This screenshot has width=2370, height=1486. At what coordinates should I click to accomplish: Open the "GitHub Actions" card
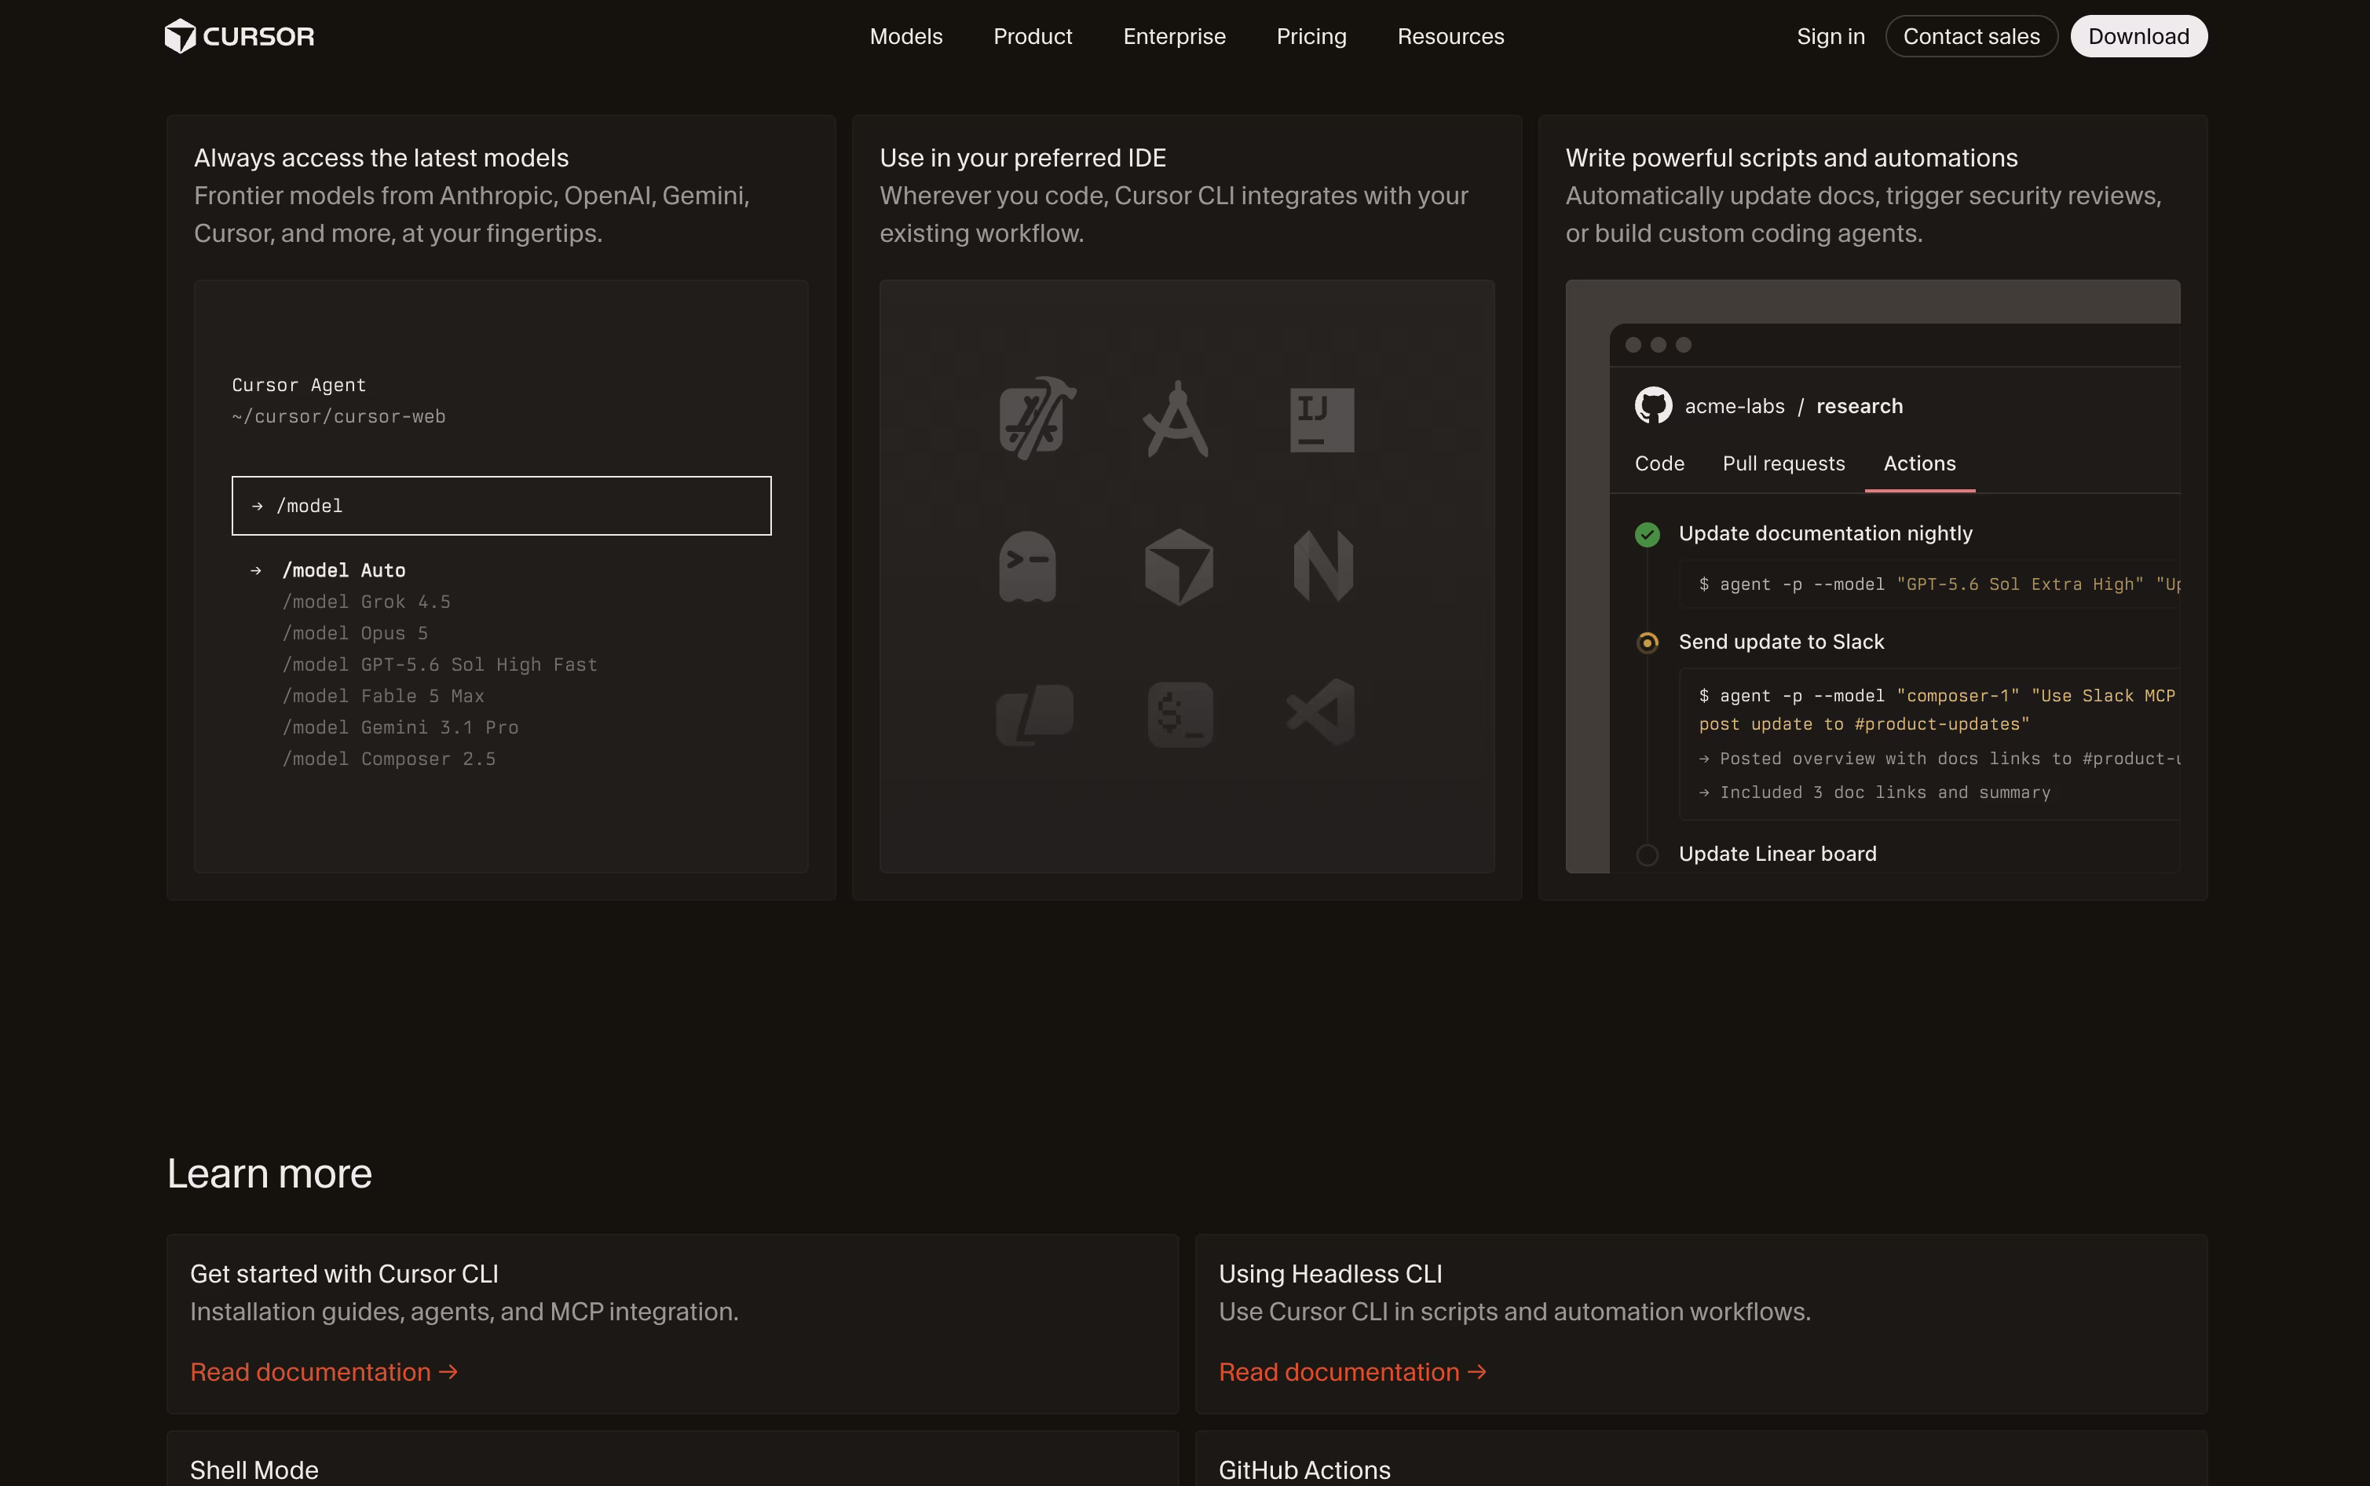[1701, 1459]
